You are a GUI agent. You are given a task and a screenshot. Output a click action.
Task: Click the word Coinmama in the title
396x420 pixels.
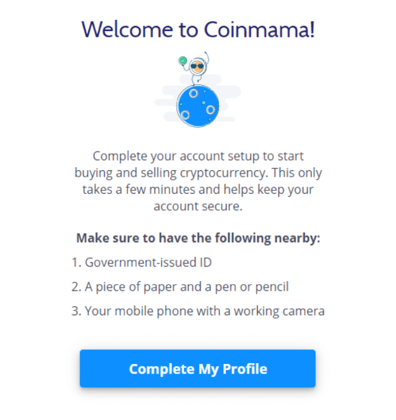[x=259, y=30]
